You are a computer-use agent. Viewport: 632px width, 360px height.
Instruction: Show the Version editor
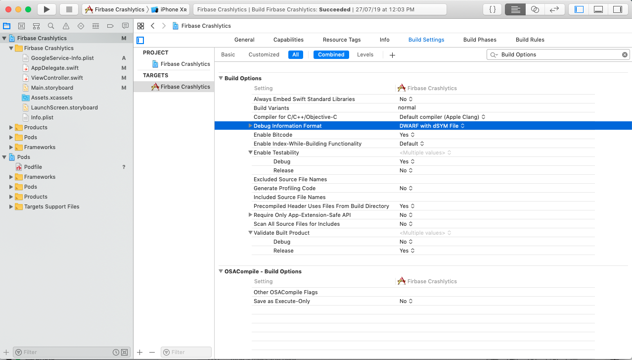click(554, 9)
